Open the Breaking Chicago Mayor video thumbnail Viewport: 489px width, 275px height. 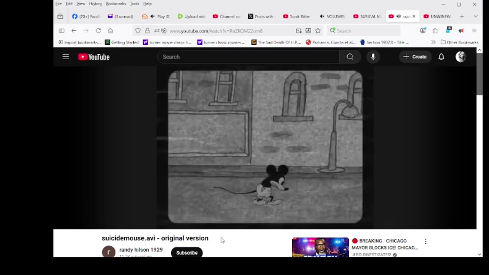pos(321,247)
